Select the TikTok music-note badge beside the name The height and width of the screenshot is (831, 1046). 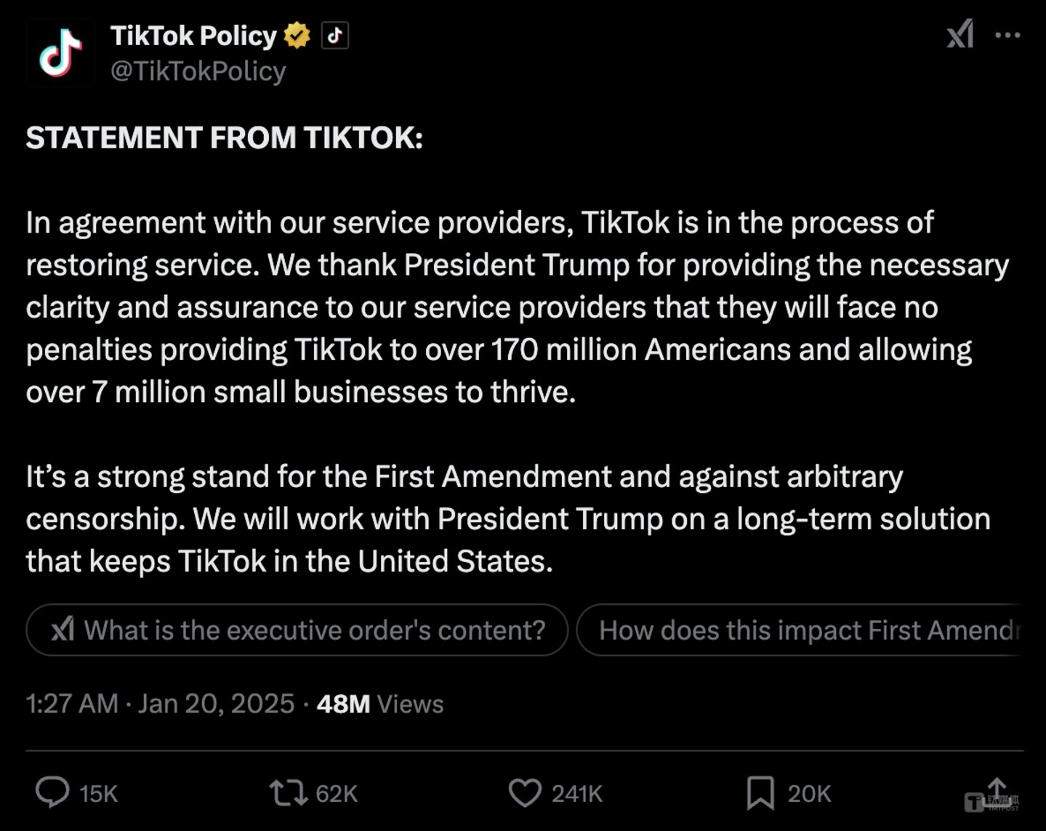[334, 35]
